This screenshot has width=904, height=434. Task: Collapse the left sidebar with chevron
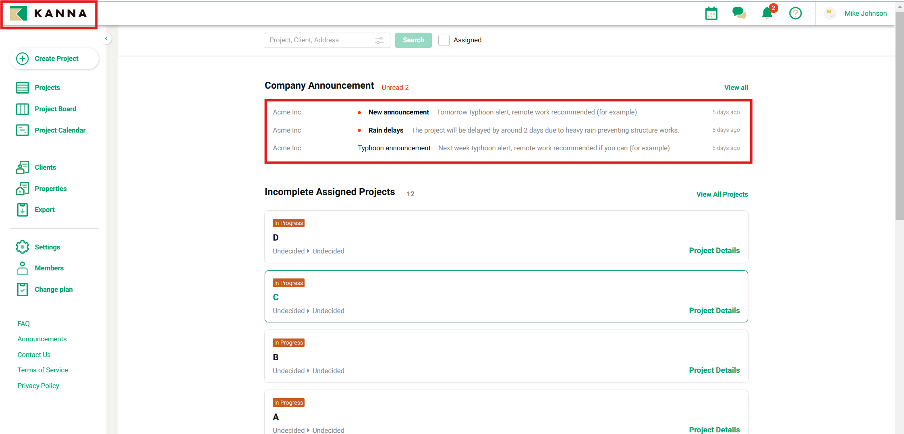[106, 39]
